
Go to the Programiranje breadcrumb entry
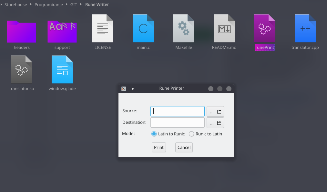(48, 5)
